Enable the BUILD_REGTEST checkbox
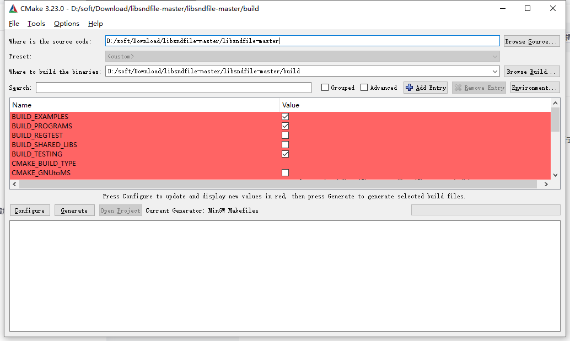Image resolution: width=570 pixels, height=341 pixels. (x=286, y=136)
